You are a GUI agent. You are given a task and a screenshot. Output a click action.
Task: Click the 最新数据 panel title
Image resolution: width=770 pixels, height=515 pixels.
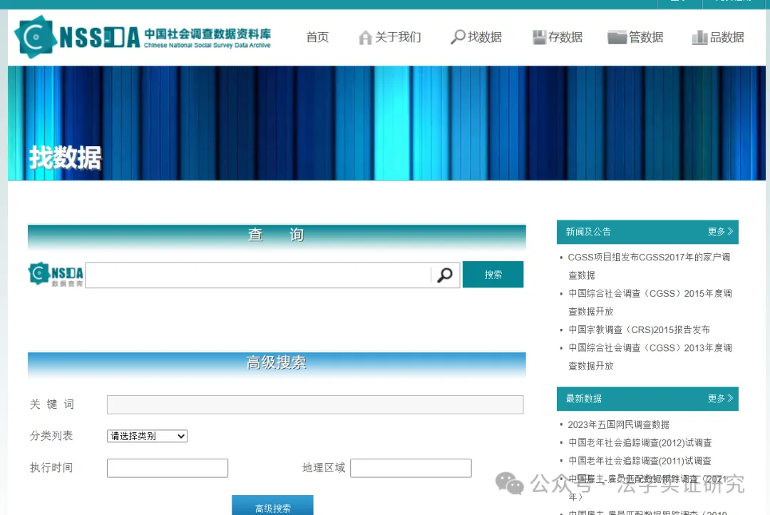pyautogui.click(x=583, y=399)
